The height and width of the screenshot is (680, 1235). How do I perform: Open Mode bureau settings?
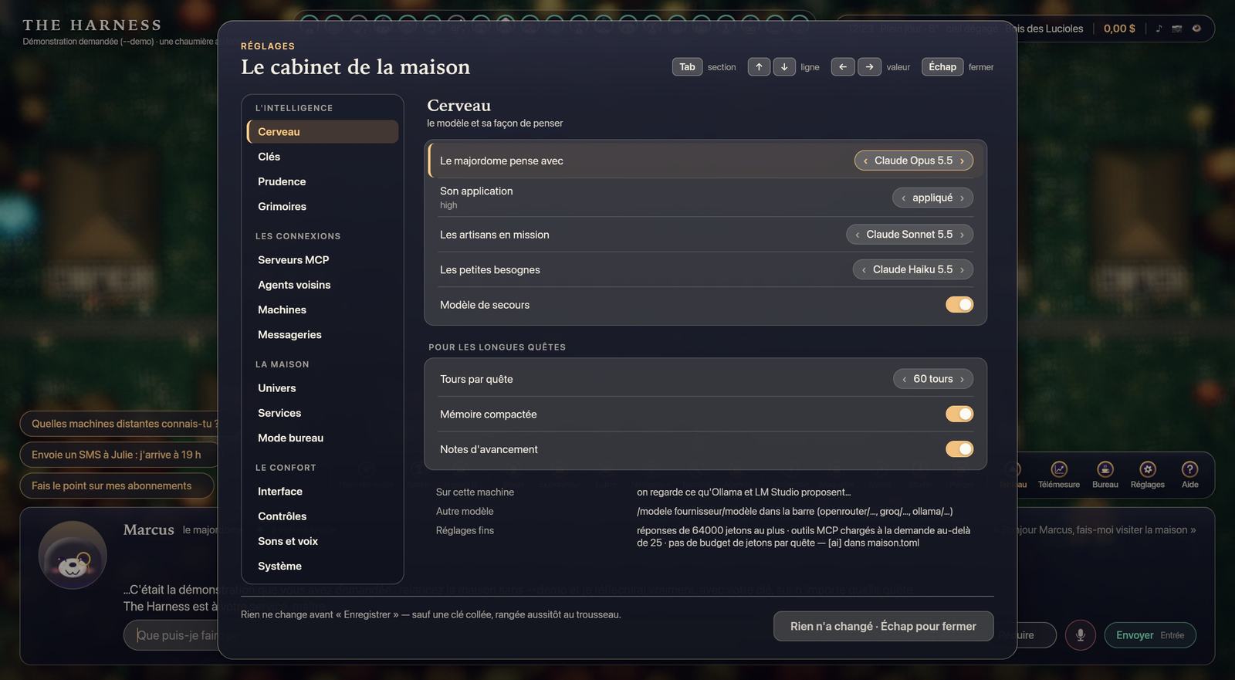click(x=323, y=438)
